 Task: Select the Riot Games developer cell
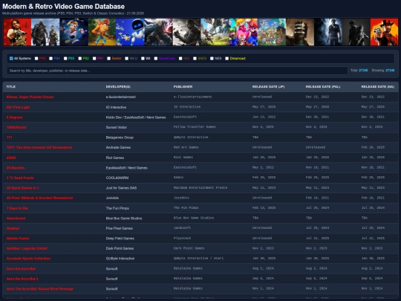pyautogui.click(x=115, y=158)
